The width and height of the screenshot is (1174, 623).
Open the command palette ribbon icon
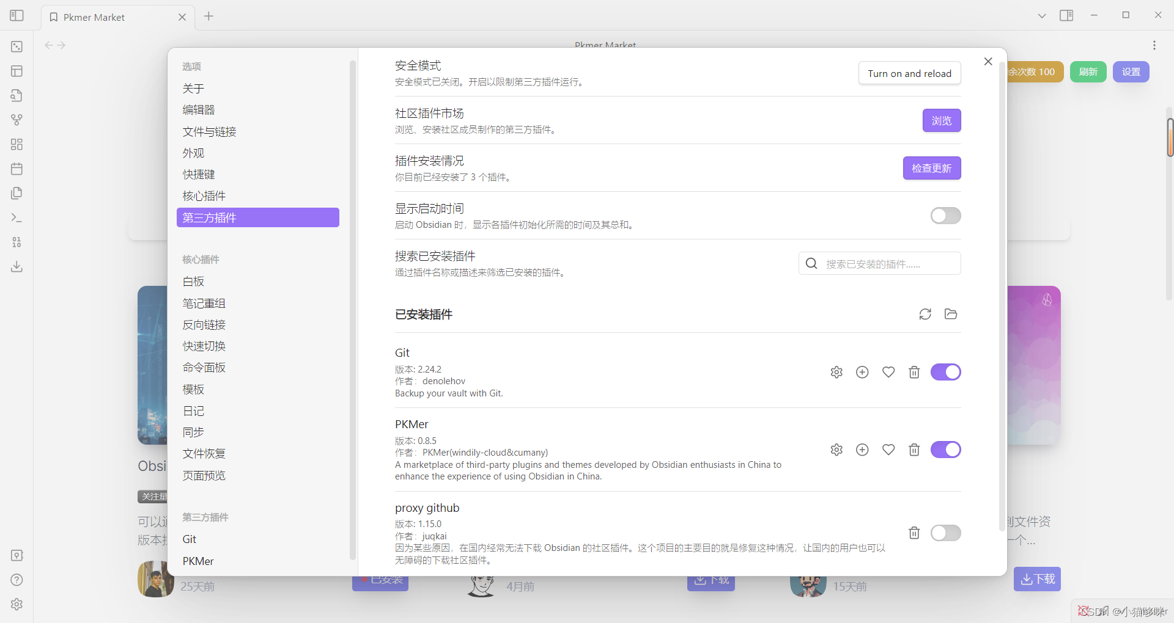[17, 217]
